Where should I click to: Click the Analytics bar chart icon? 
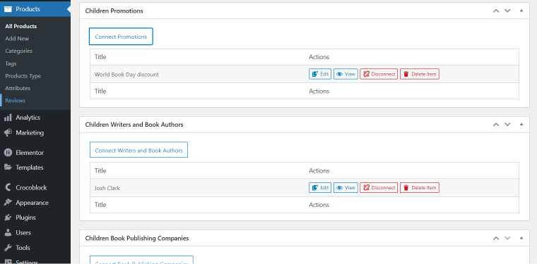[x=8, y=118]
